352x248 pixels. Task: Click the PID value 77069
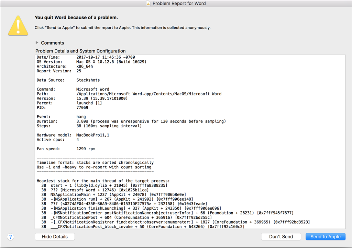[82, 107]
